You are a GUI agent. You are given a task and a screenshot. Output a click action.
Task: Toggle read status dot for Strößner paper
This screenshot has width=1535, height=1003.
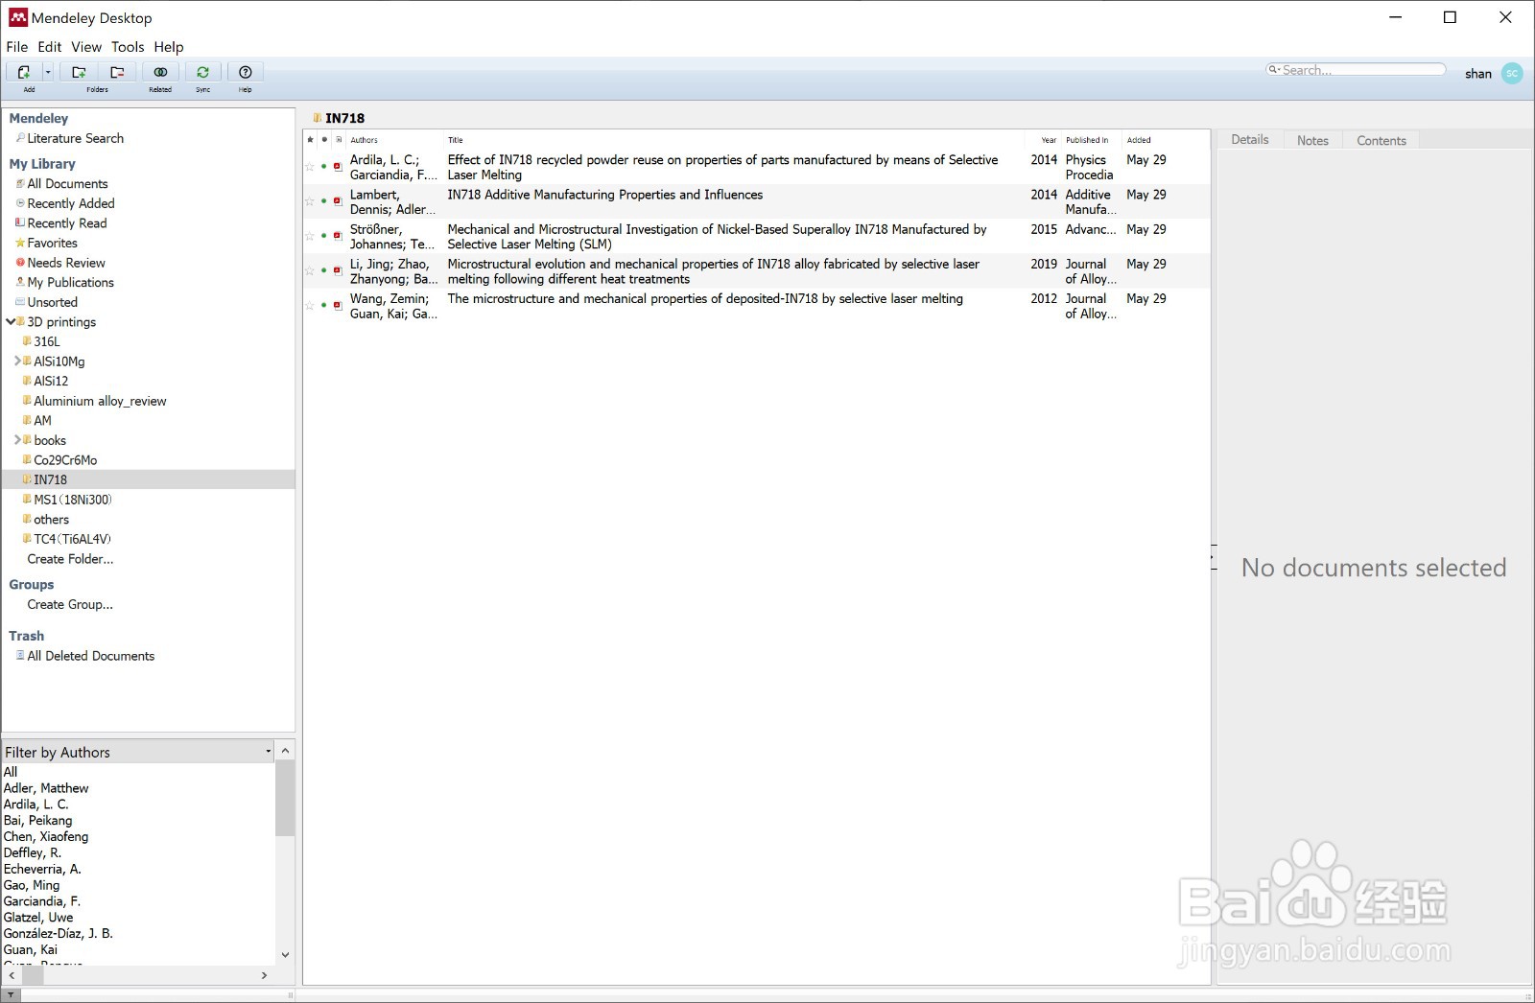pos(324,236)
